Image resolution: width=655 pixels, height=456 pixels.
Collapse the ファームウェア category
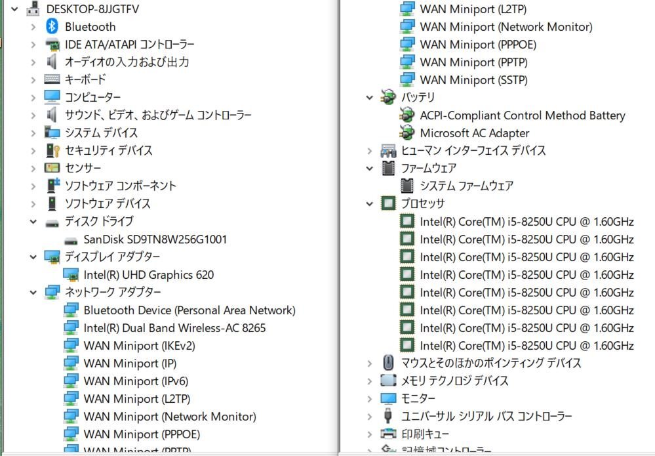click(369, 168)
